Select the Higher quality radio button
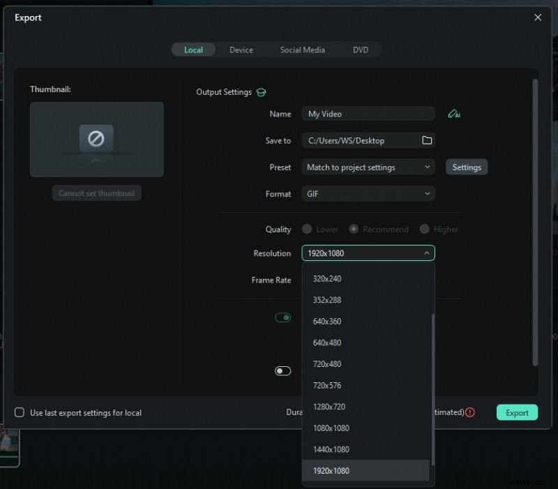The width and height of the screenshot is (558, 489). point(423,229)
